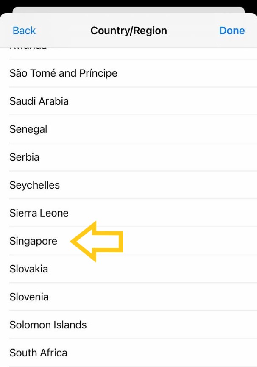Tap the Sierra Leone entry
Viewport: 257px width, 367px height.
click(39, 213)
